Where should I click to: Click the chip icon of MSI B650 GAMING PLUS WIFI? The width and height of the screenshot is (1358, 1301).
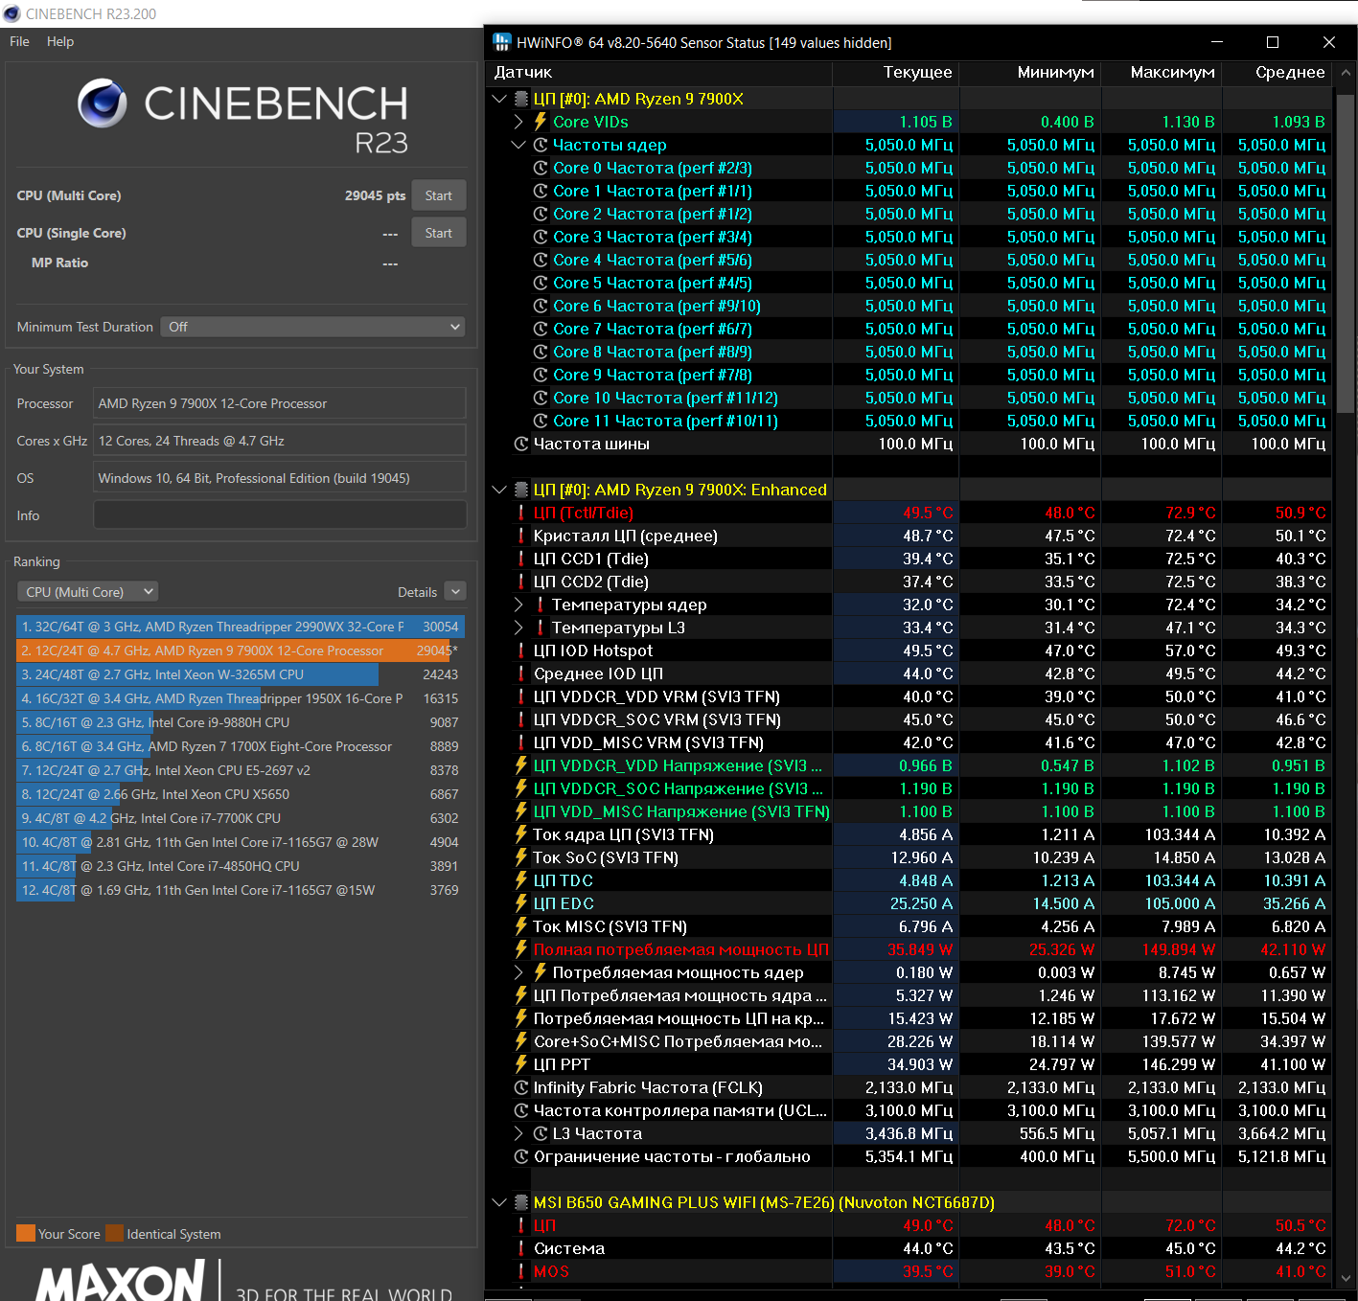click(x=521, y=1202)
